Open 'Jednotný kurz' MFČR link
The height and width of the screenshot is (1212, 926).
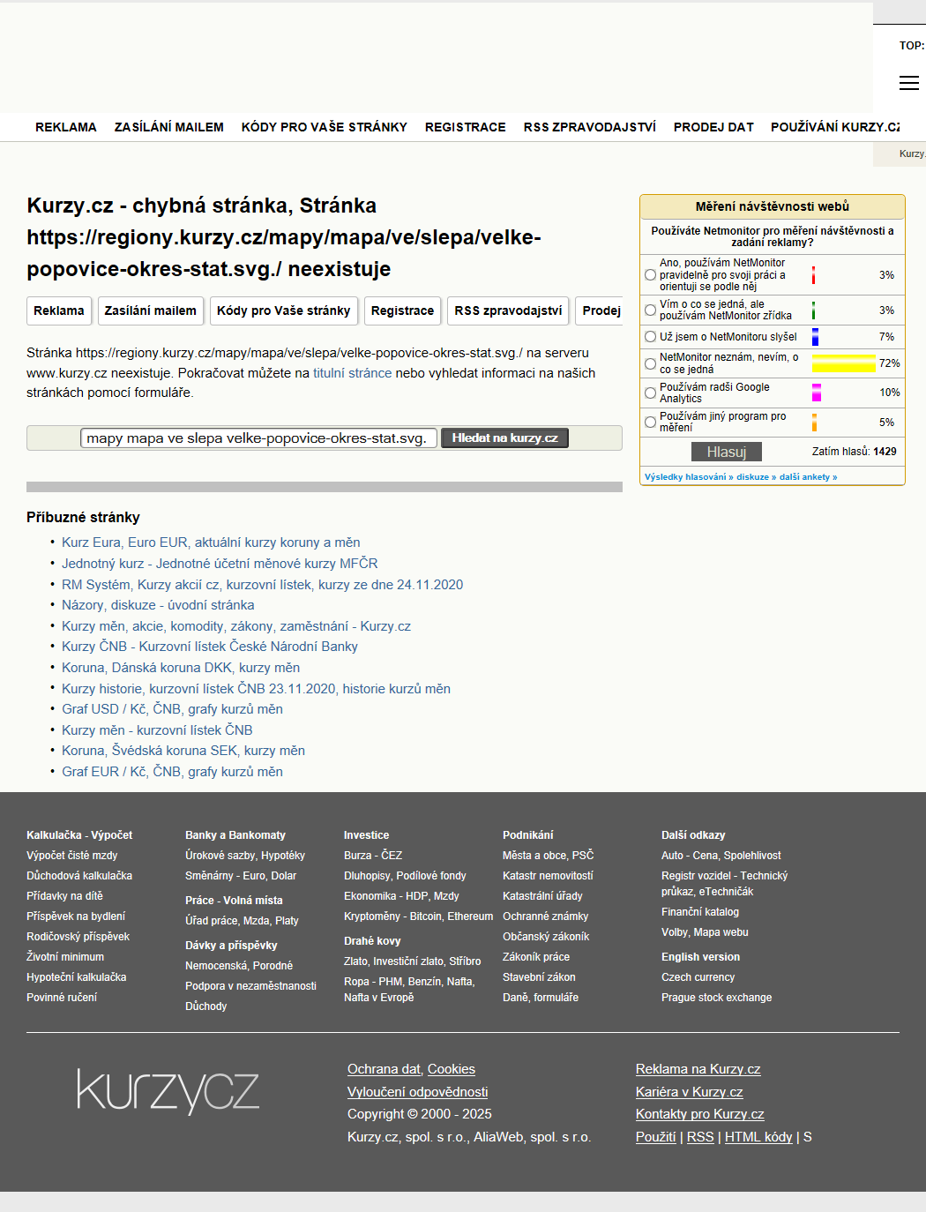(220, 564)
